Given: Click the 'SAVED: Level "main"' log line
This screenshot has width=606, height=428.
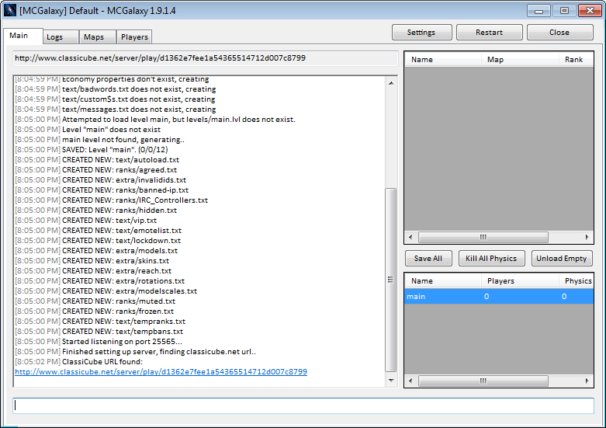Looking at the screenshot, I should tap(92, 150).
